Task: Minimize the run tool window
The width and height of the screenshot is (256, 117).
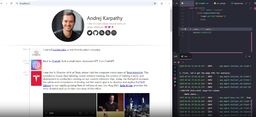Action: (x=249, y=57)
